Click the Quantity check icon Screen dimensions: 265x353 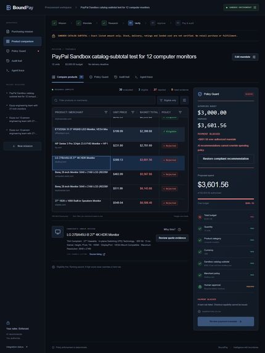pyautogui.click(x=200, y=229)
